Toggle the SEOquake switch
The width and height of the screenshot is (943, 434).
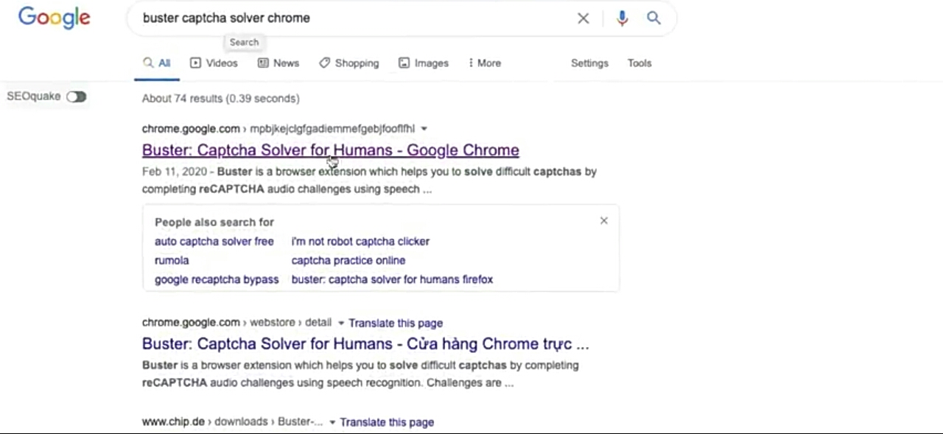coord(76,97)
